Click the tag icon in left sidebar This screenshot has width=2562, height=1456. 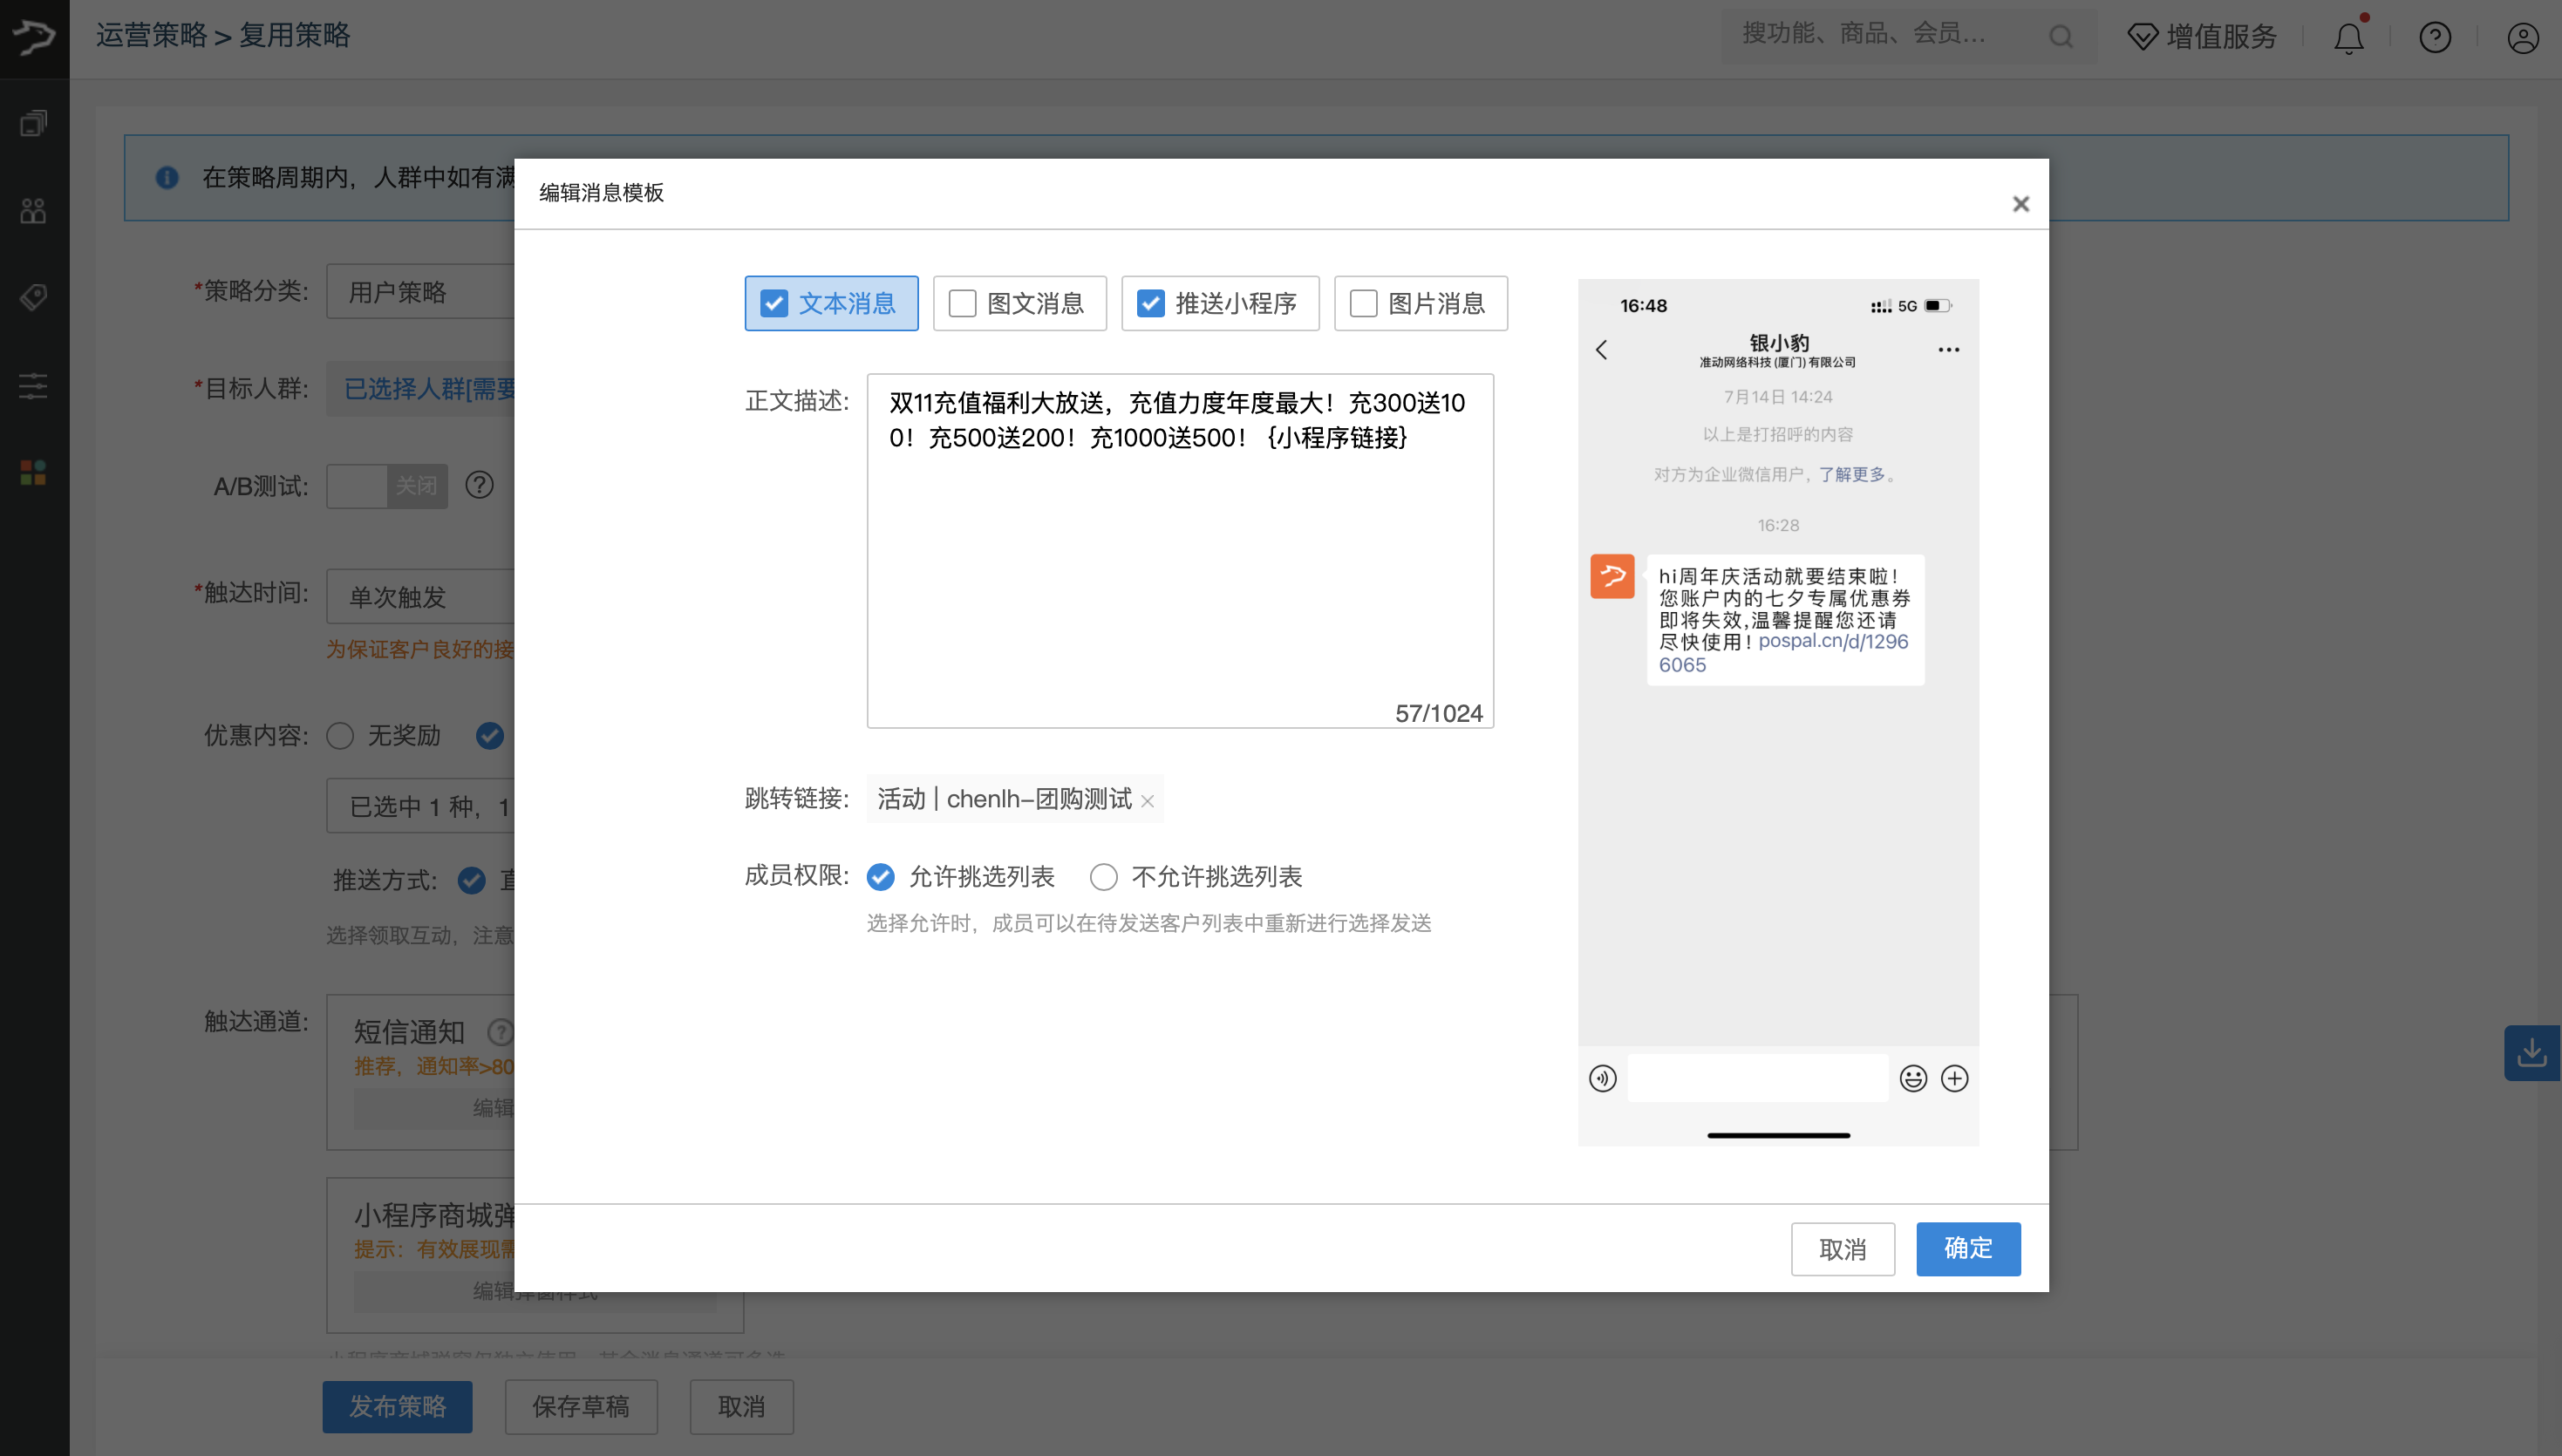[x=34, y=297]
